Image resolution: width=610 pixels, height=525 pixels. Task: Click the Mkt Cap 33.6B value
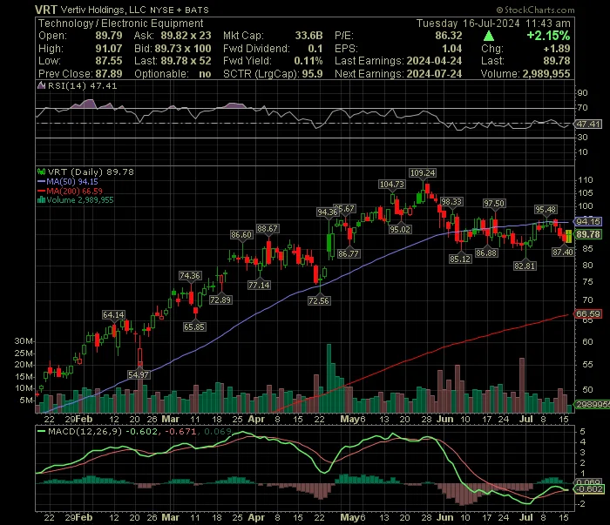(308, 36)
